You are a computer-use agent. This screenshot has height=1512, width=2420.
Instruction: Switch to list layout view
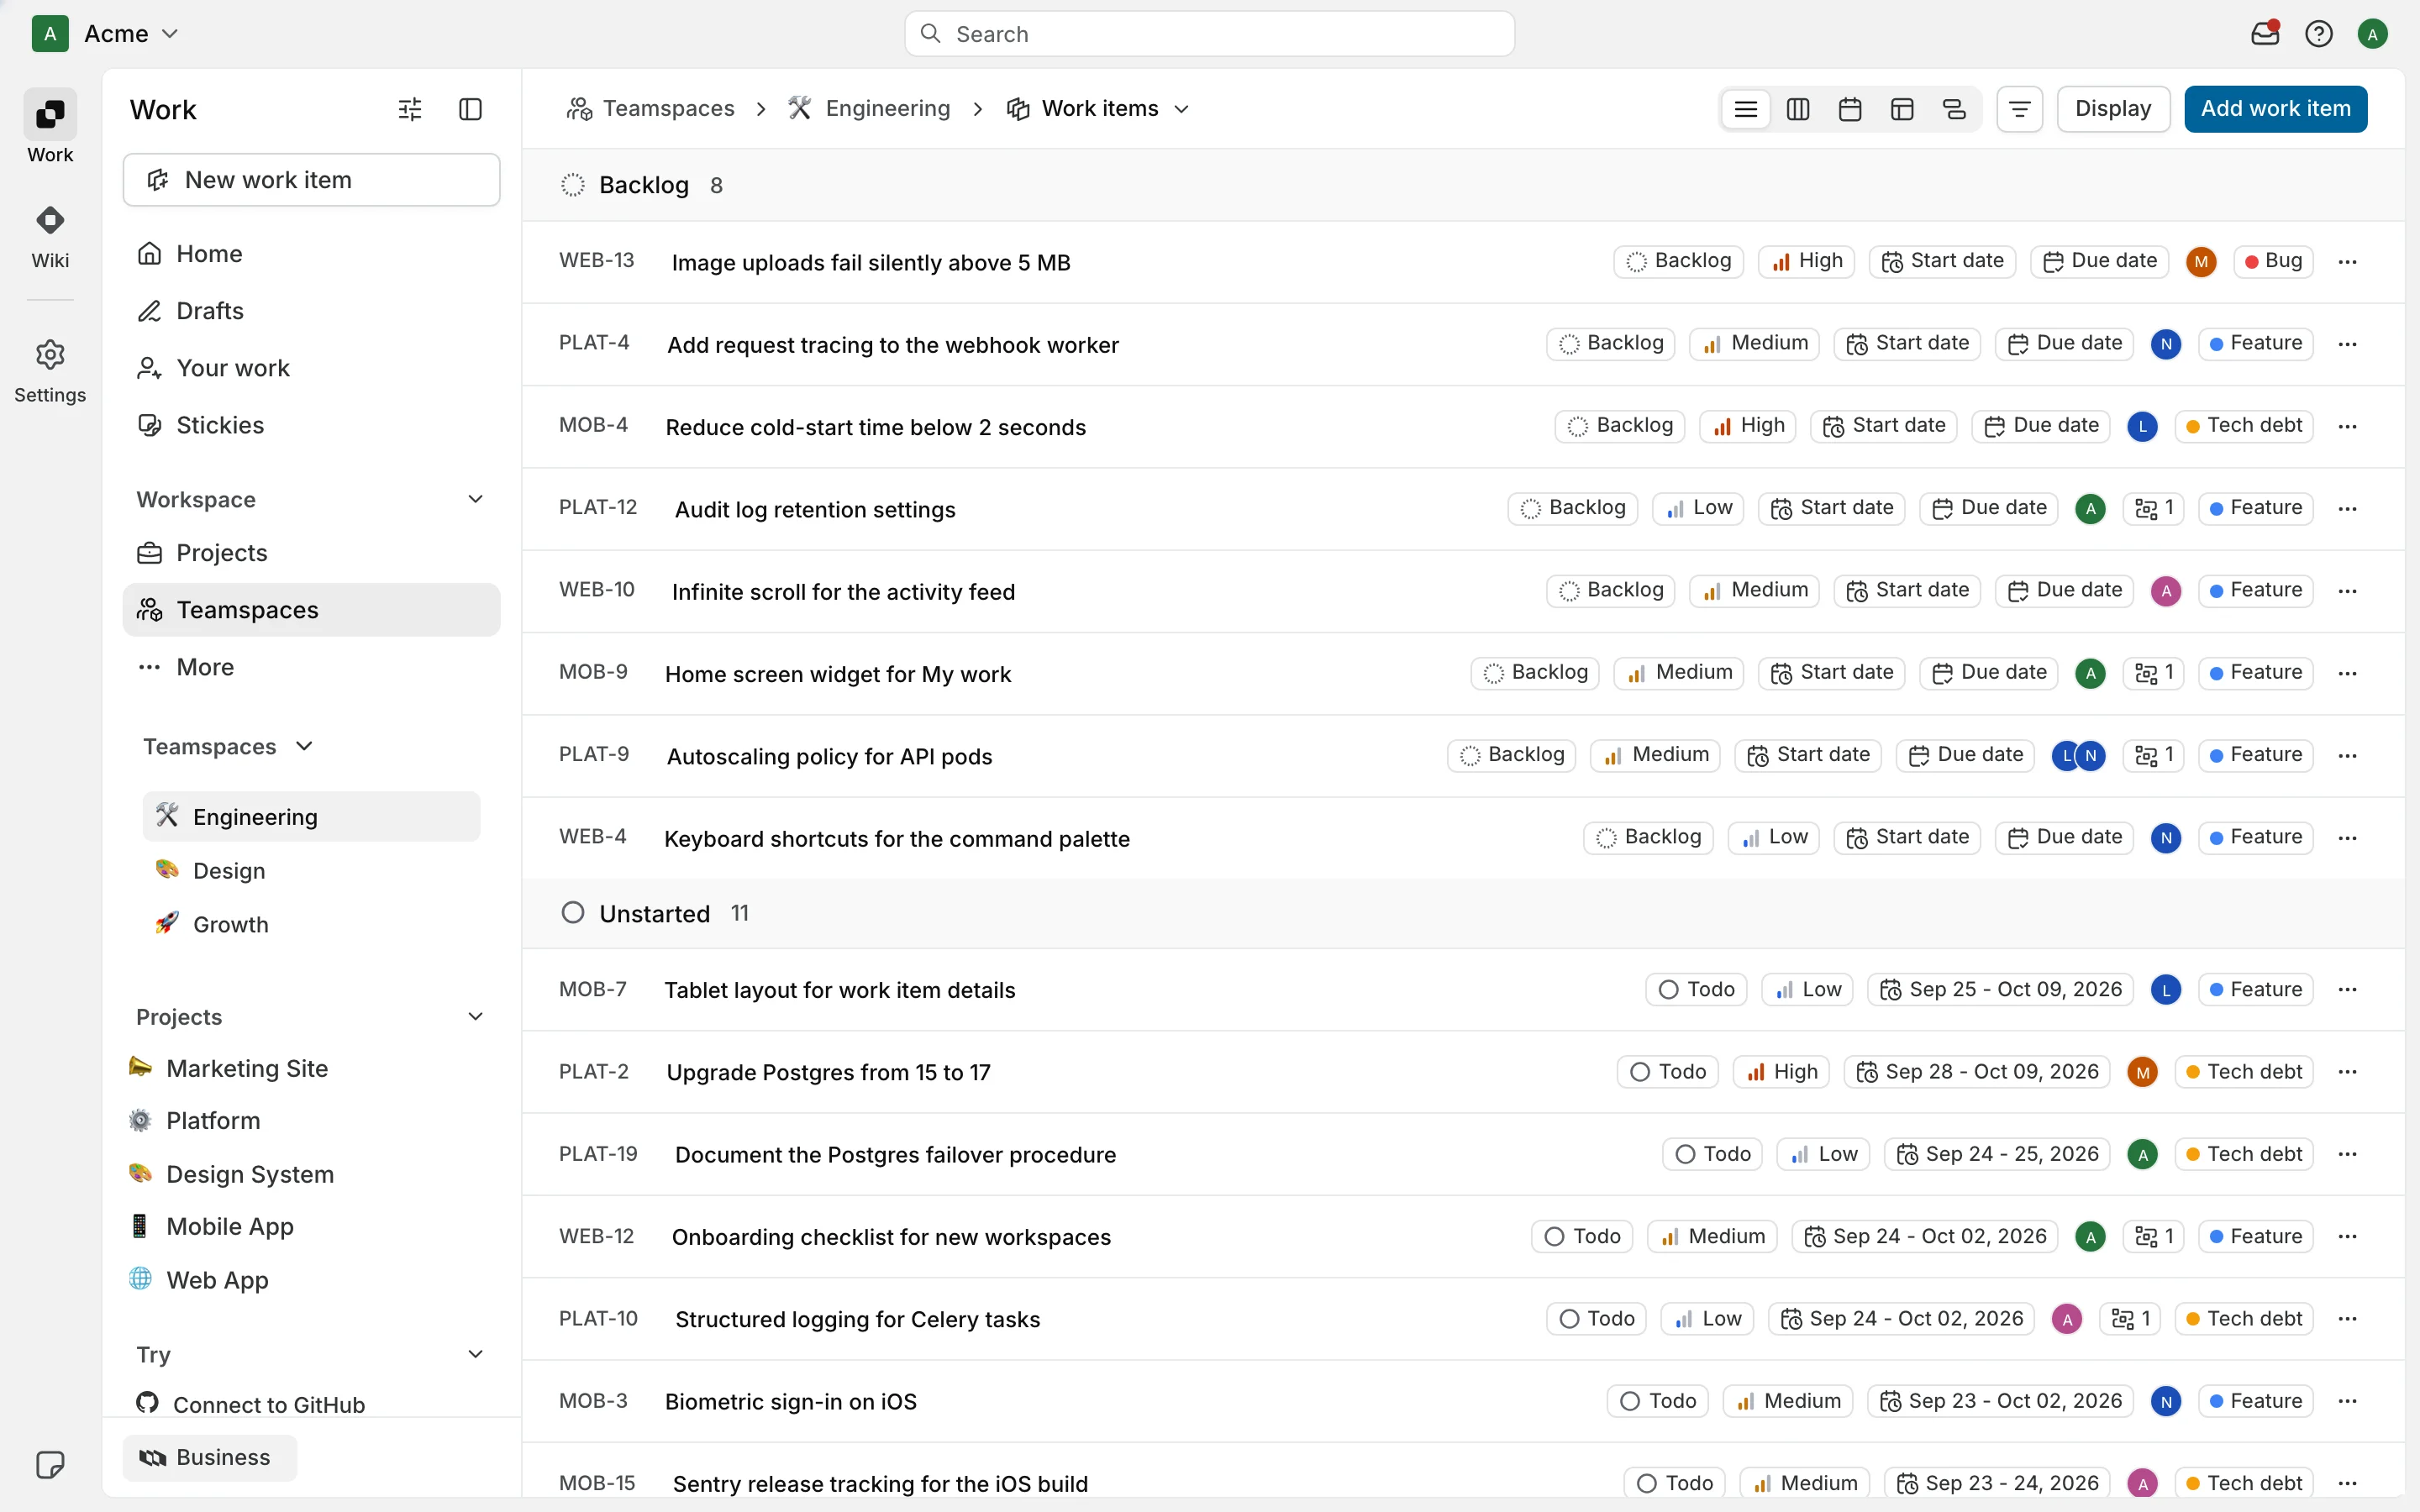1746,109
